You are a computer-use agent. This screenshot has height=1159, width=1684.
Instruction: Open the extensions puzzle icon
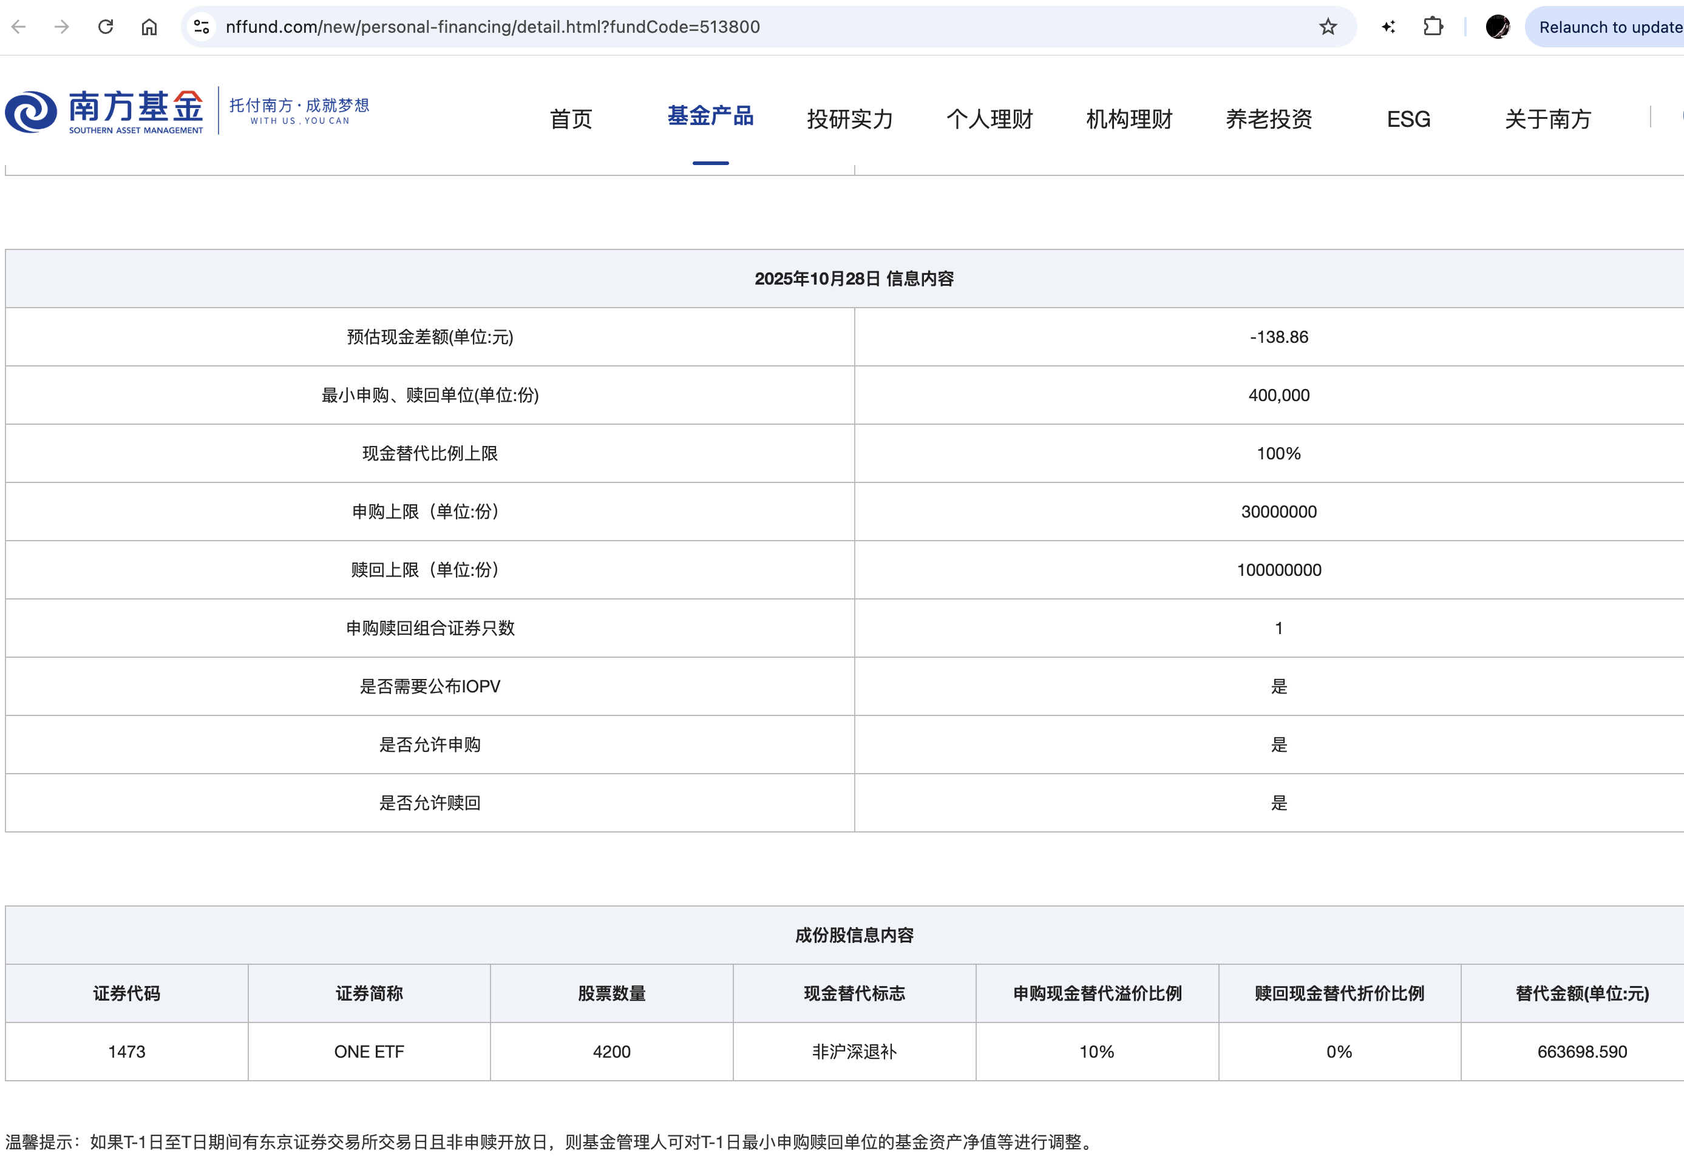pos(1432,27)
